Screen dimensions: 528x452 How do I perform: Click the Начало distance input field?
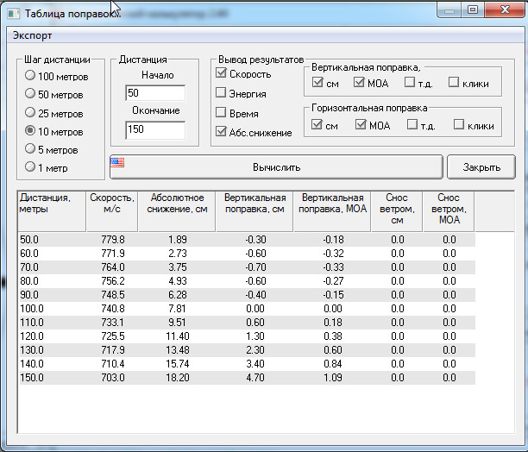tap(154, 93)
